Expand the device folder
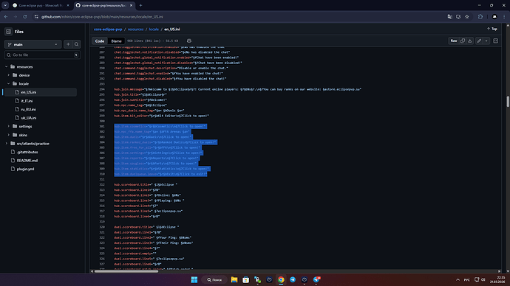Viewport: 510px width, 286px height. [x=9, y=75]
